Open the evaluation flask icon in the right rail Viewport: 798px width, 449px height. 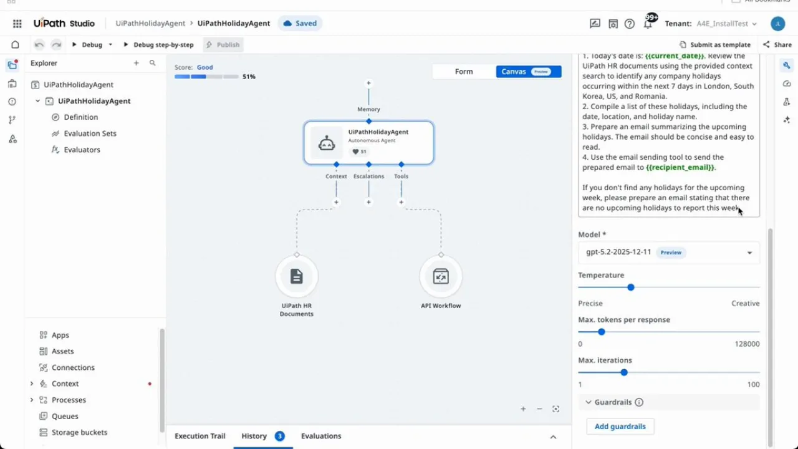pyautogui.click(x=787, y=102)
